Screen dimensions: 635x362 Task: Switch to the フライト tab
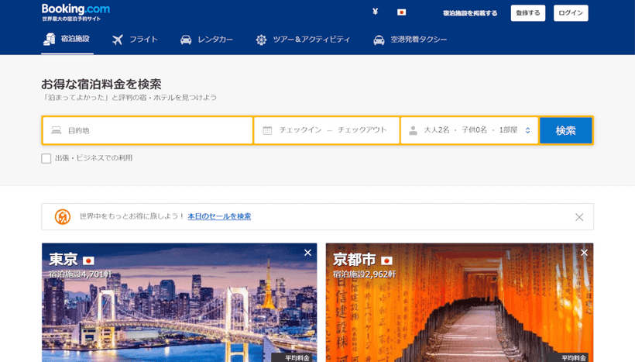pyautogui.click(x=135, y=40)
